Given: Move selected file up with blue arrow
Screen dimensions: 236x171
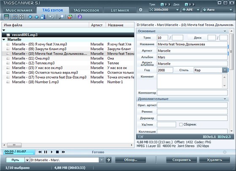Looking at the screenshot, I should point(37,17).
